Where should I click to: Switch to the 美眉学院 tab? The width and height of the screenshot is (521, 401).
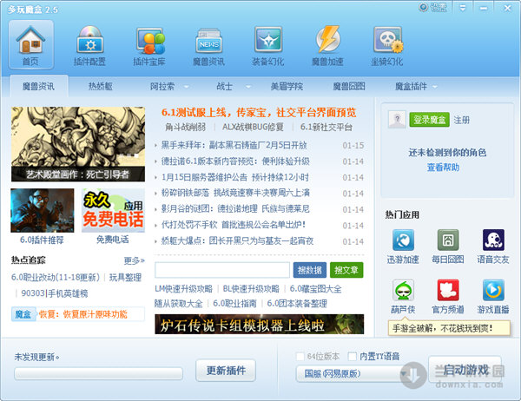click(287, 87)
